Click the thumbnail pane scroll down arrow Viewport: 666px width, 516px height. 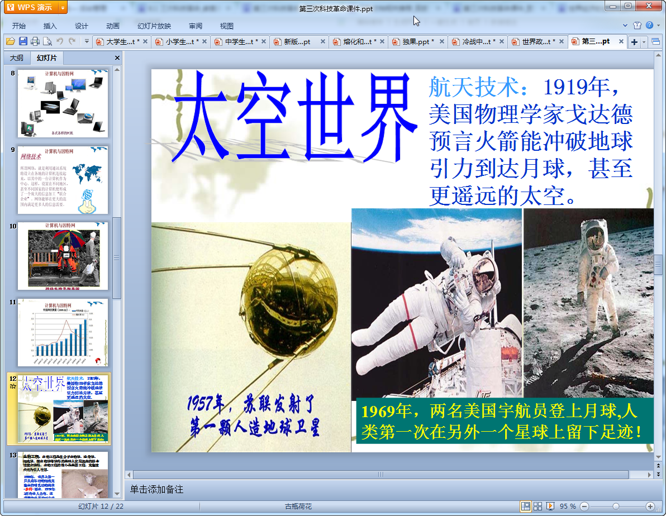click(117, 494)
